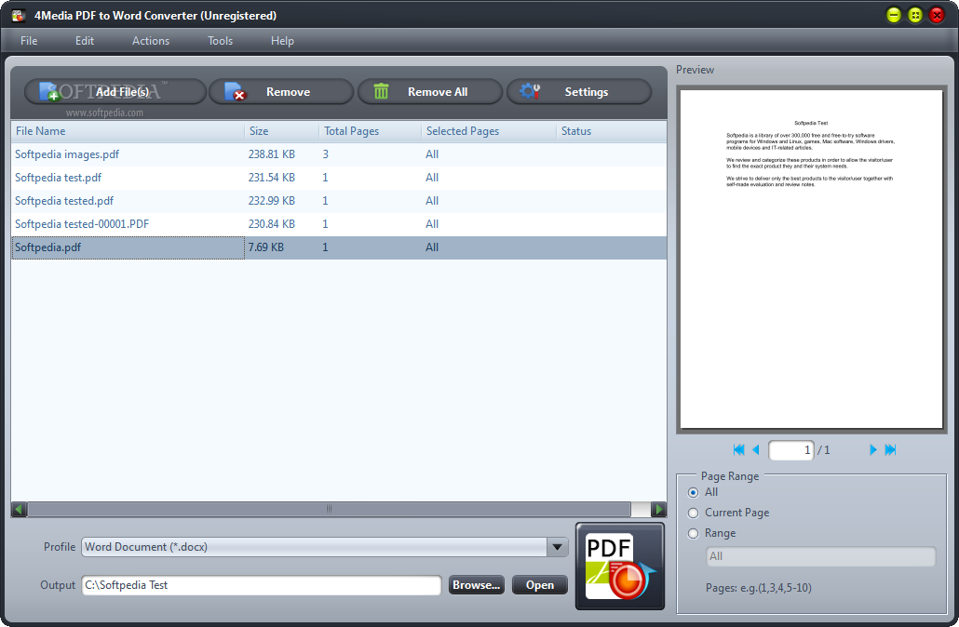The height and width of the screenshot is (627, 959).
Task: Click the Output path field
Action: point(261,585)
